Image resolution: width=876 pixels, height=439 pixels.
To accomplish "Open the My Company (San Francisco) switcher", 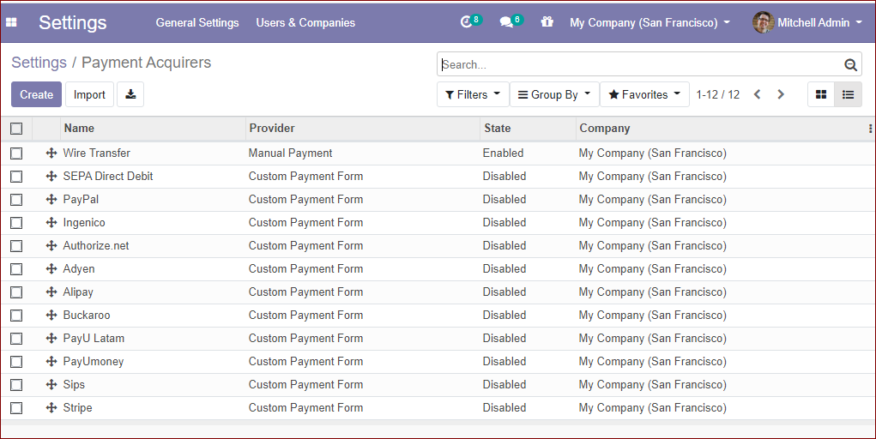I will point(649,22).
